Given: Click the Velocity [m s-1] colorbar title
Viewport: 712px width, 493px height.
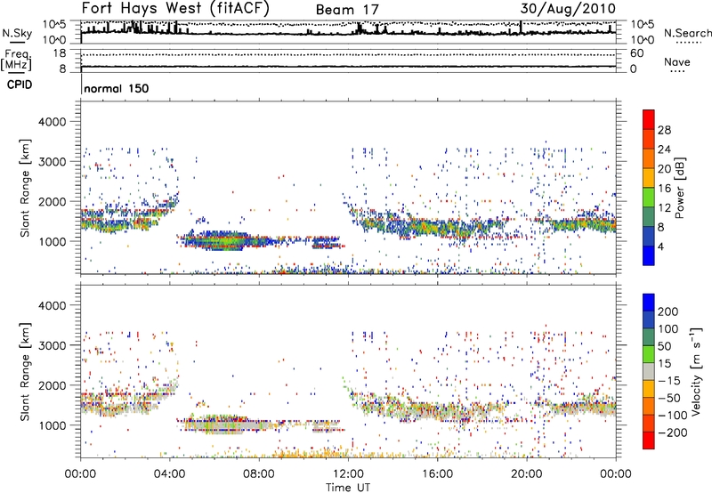Looking at the screenshot, I should pyautogui.click(x=696, y=371).
